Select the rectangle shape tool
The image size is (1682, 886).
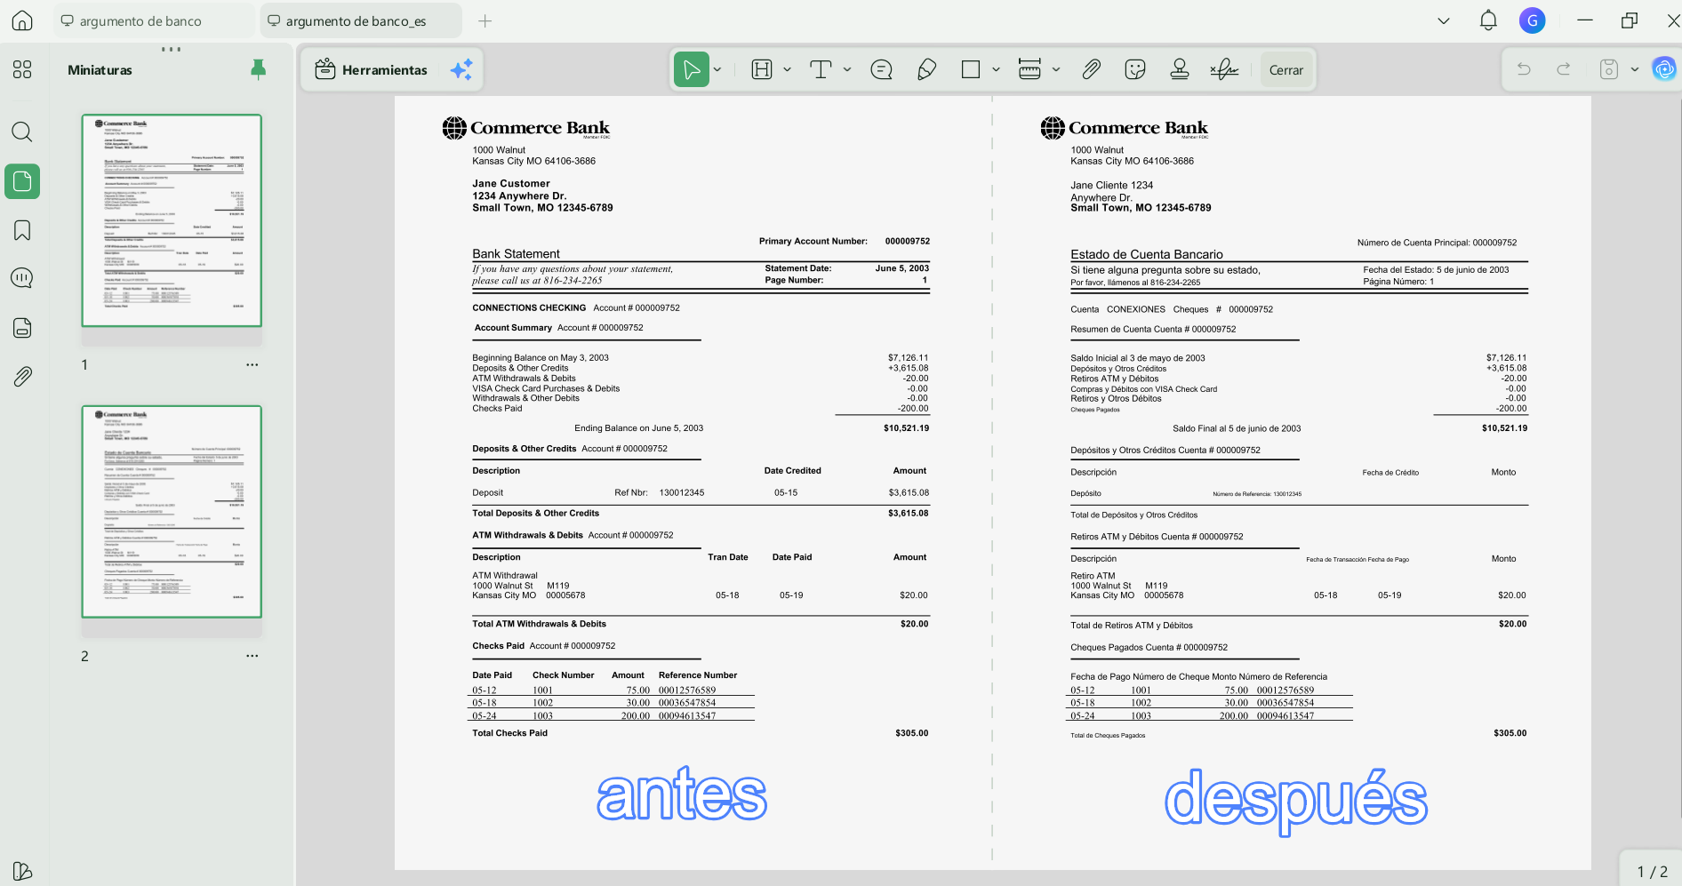tap(971, 69)
